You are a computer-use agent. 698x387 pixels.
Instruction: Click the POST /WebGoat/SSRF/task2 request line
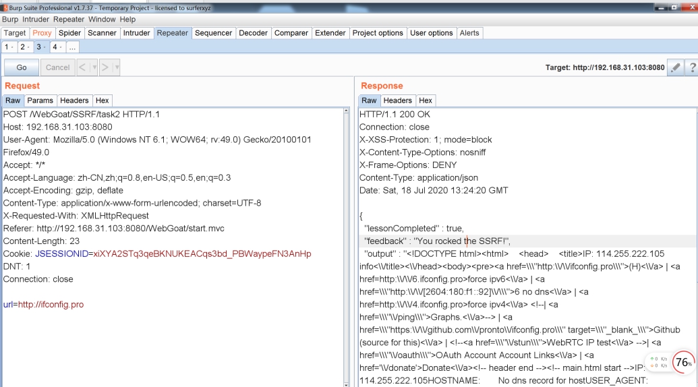[x=82, y=115]
